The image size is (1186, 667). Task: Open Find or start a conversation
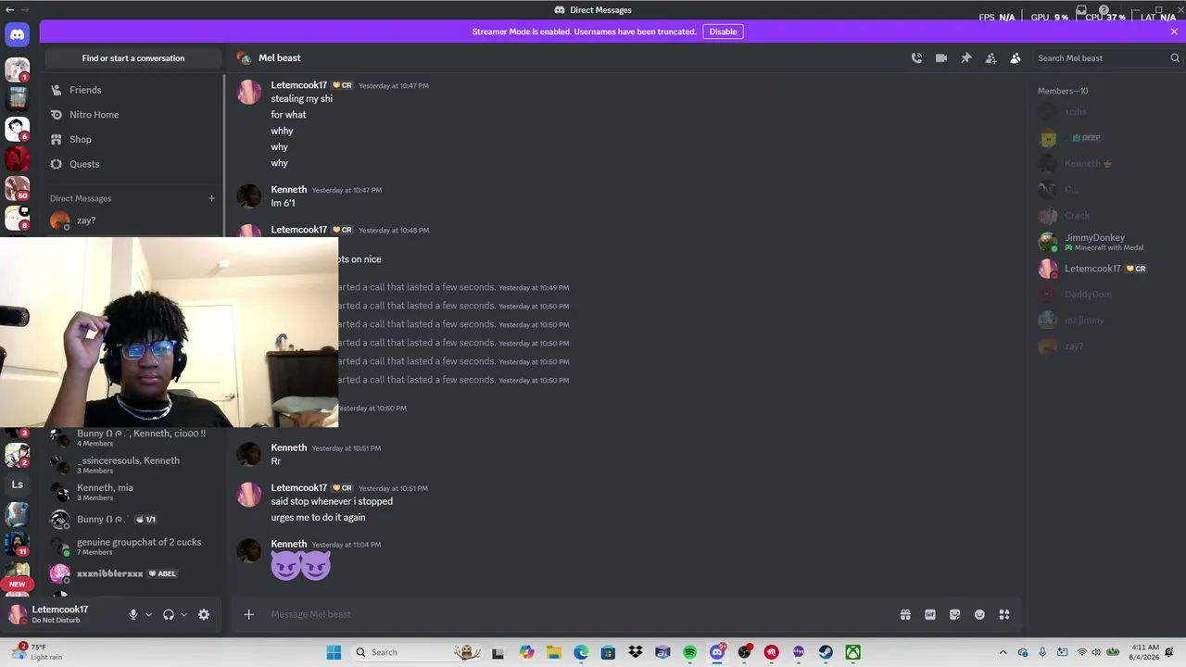pyautogui.click(x=133, y=57)
